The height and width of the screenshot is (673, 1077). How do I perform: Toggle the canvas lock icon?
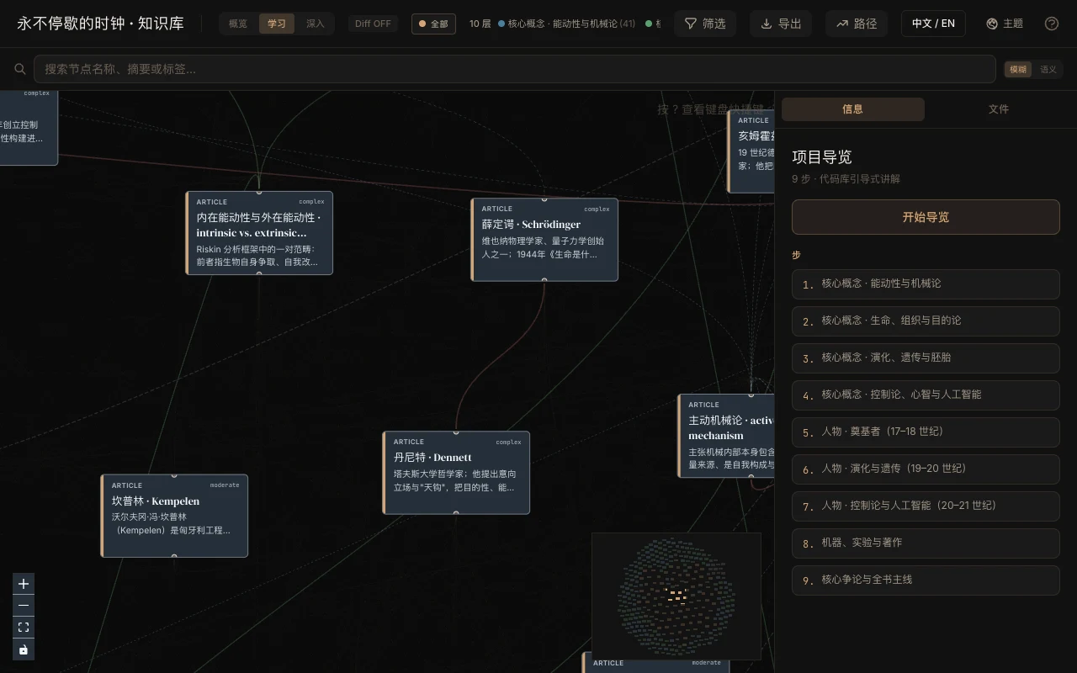[24, 649]
